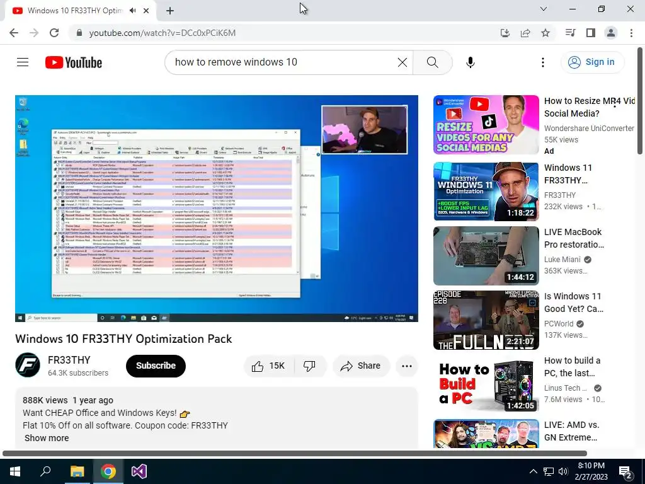Viewport: 645px width, 484px height.
Task: Open Resize Videos ad thumbnail
Action: pyautogui.click(x=486, y=125)
